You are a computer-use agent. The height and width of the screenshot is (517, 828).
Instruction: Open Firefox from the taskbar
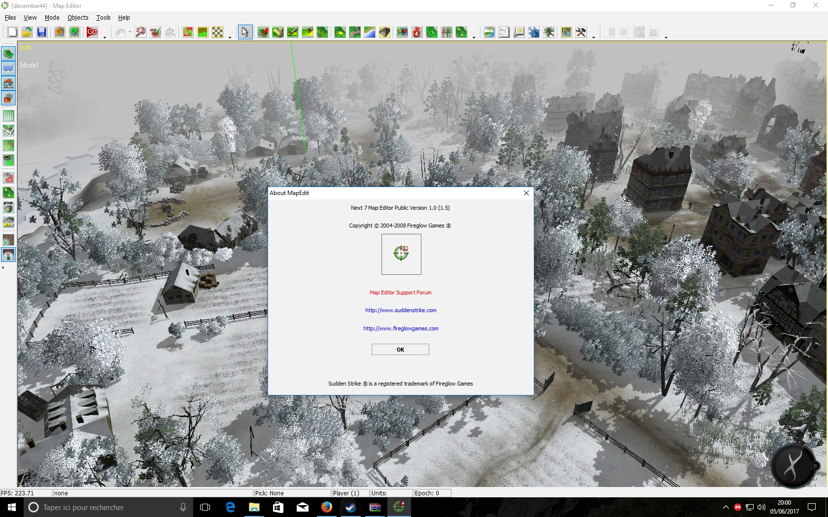click(326, 507)
